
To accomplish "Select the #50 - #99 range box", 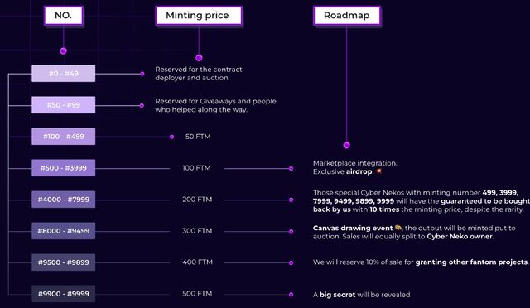I will click(x=64, y=105).
